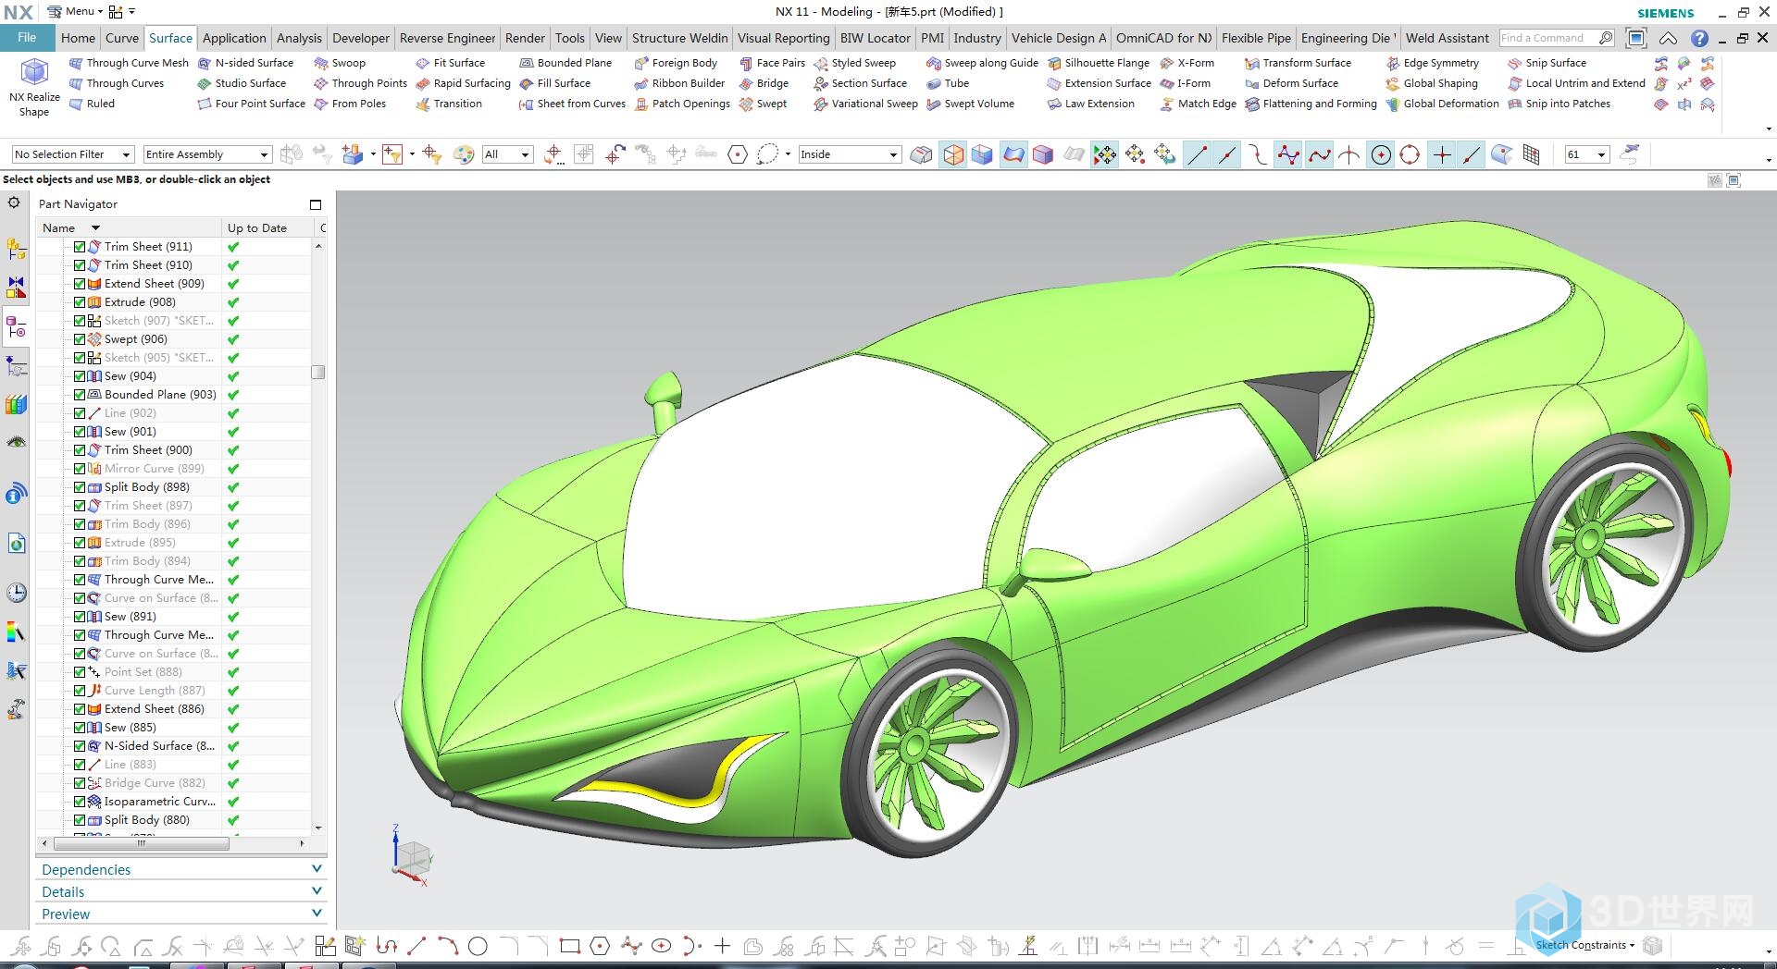Open the 61 layer number dropdown

(x=1586, y=154)
